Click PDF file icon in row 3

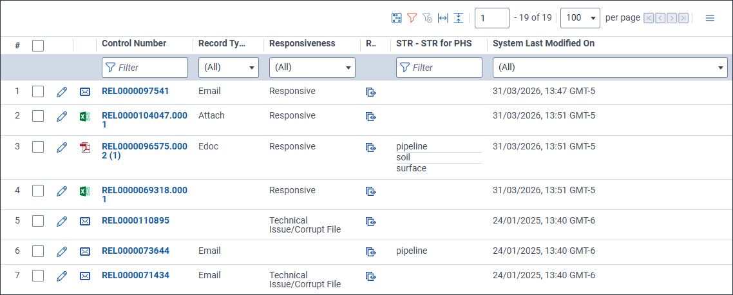coord(84,147)
